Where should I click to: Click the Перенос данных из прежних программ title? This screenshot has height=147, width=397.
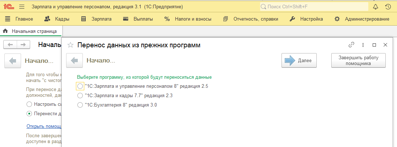(x=139, y=45)
